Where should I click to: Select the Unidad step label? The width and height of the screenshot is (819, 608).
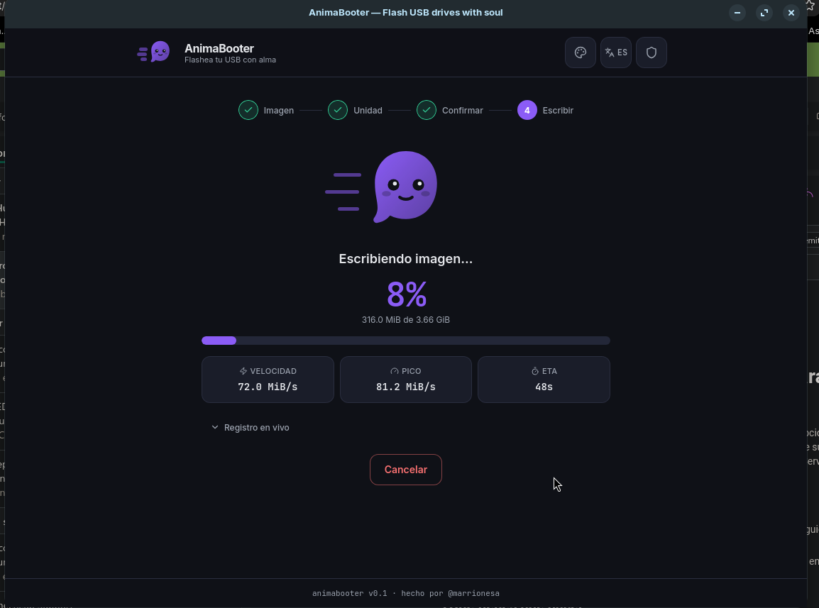pos(368,110)
